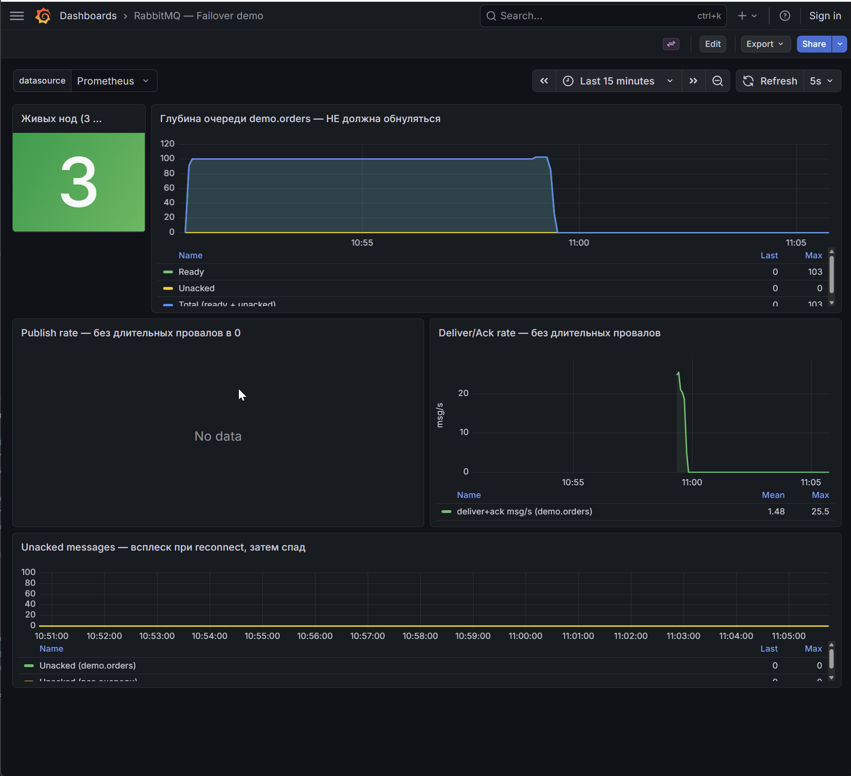Click the queue depth legend scrollbar
Screen dimensions: 851x776
click(832, 274)
